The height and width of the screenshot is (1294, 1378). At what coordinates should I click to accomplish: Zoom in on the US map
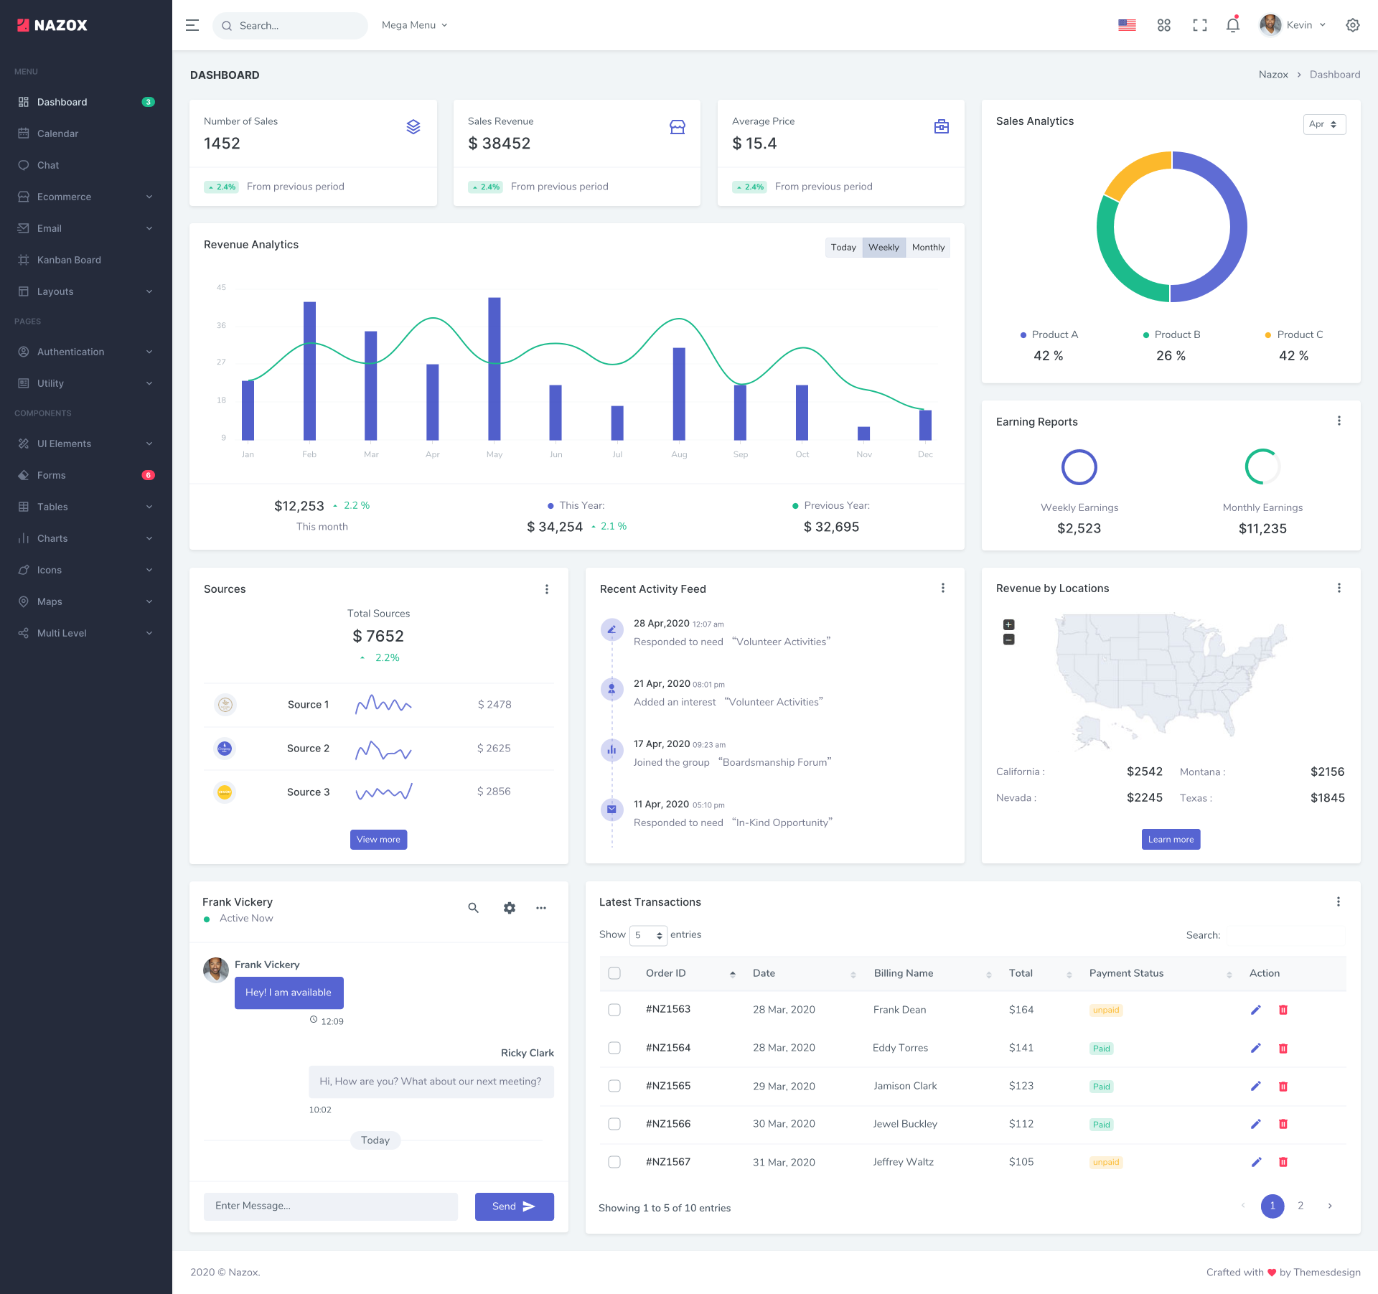[x=1008, y=624]
